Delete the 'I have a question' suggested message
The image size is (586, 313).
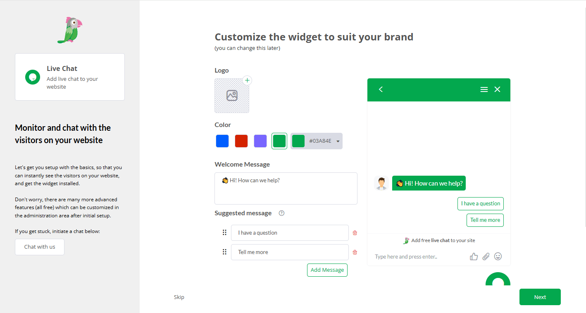(355, 233)
